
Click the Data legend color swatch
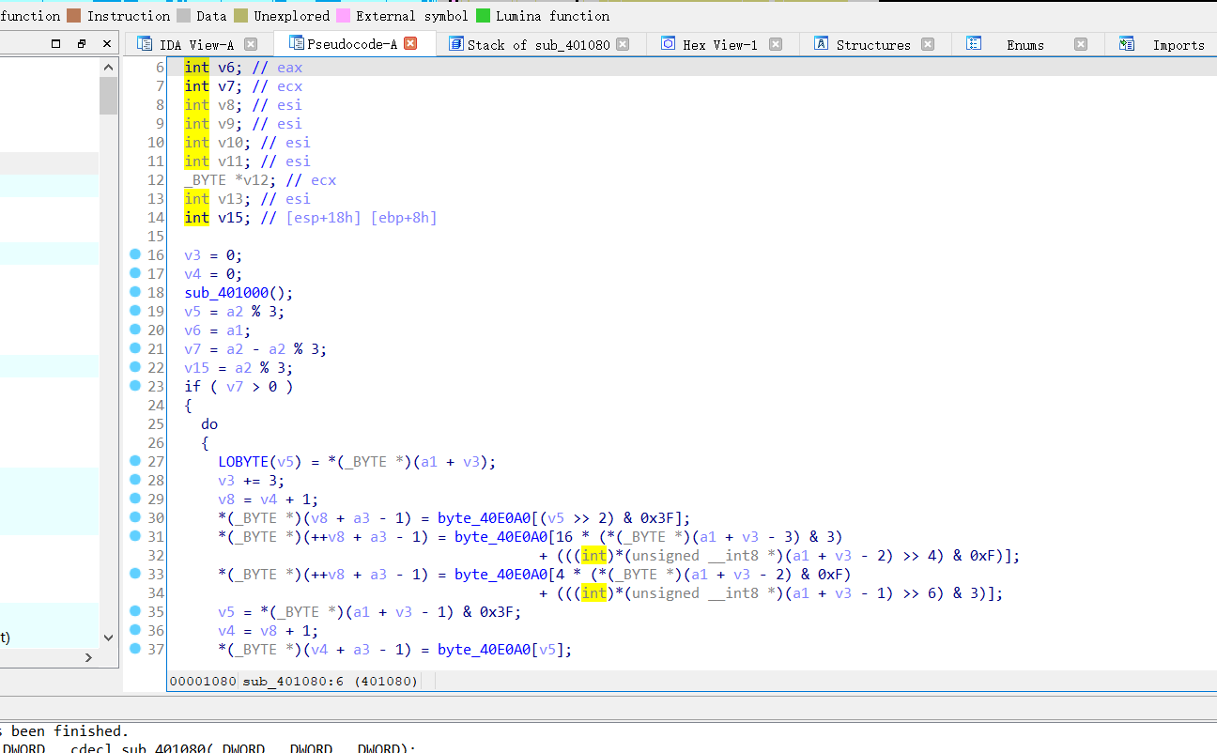[x=182, y=16]
